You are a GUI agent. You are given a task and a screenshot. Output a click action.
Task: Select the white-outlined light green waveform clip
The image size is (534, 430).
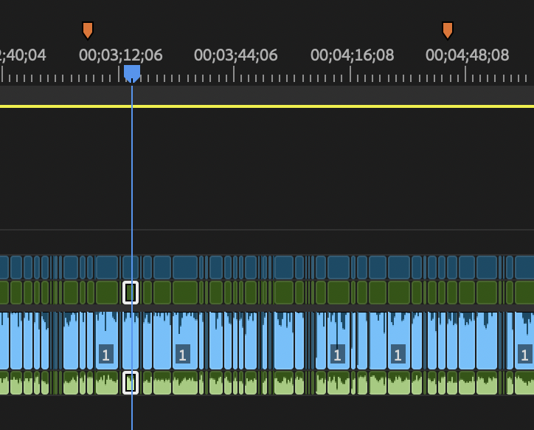tap(131, 383)
